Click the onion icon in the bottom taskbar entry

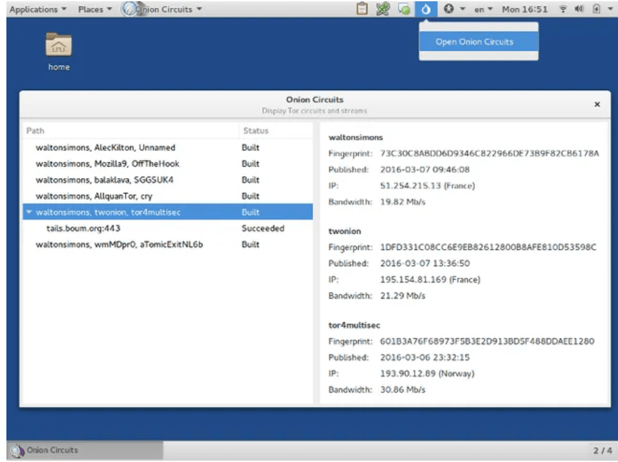(x=17, y=450)
